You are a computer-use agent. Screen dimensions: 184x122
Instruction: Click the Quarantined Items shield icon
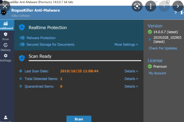(21, 86)
